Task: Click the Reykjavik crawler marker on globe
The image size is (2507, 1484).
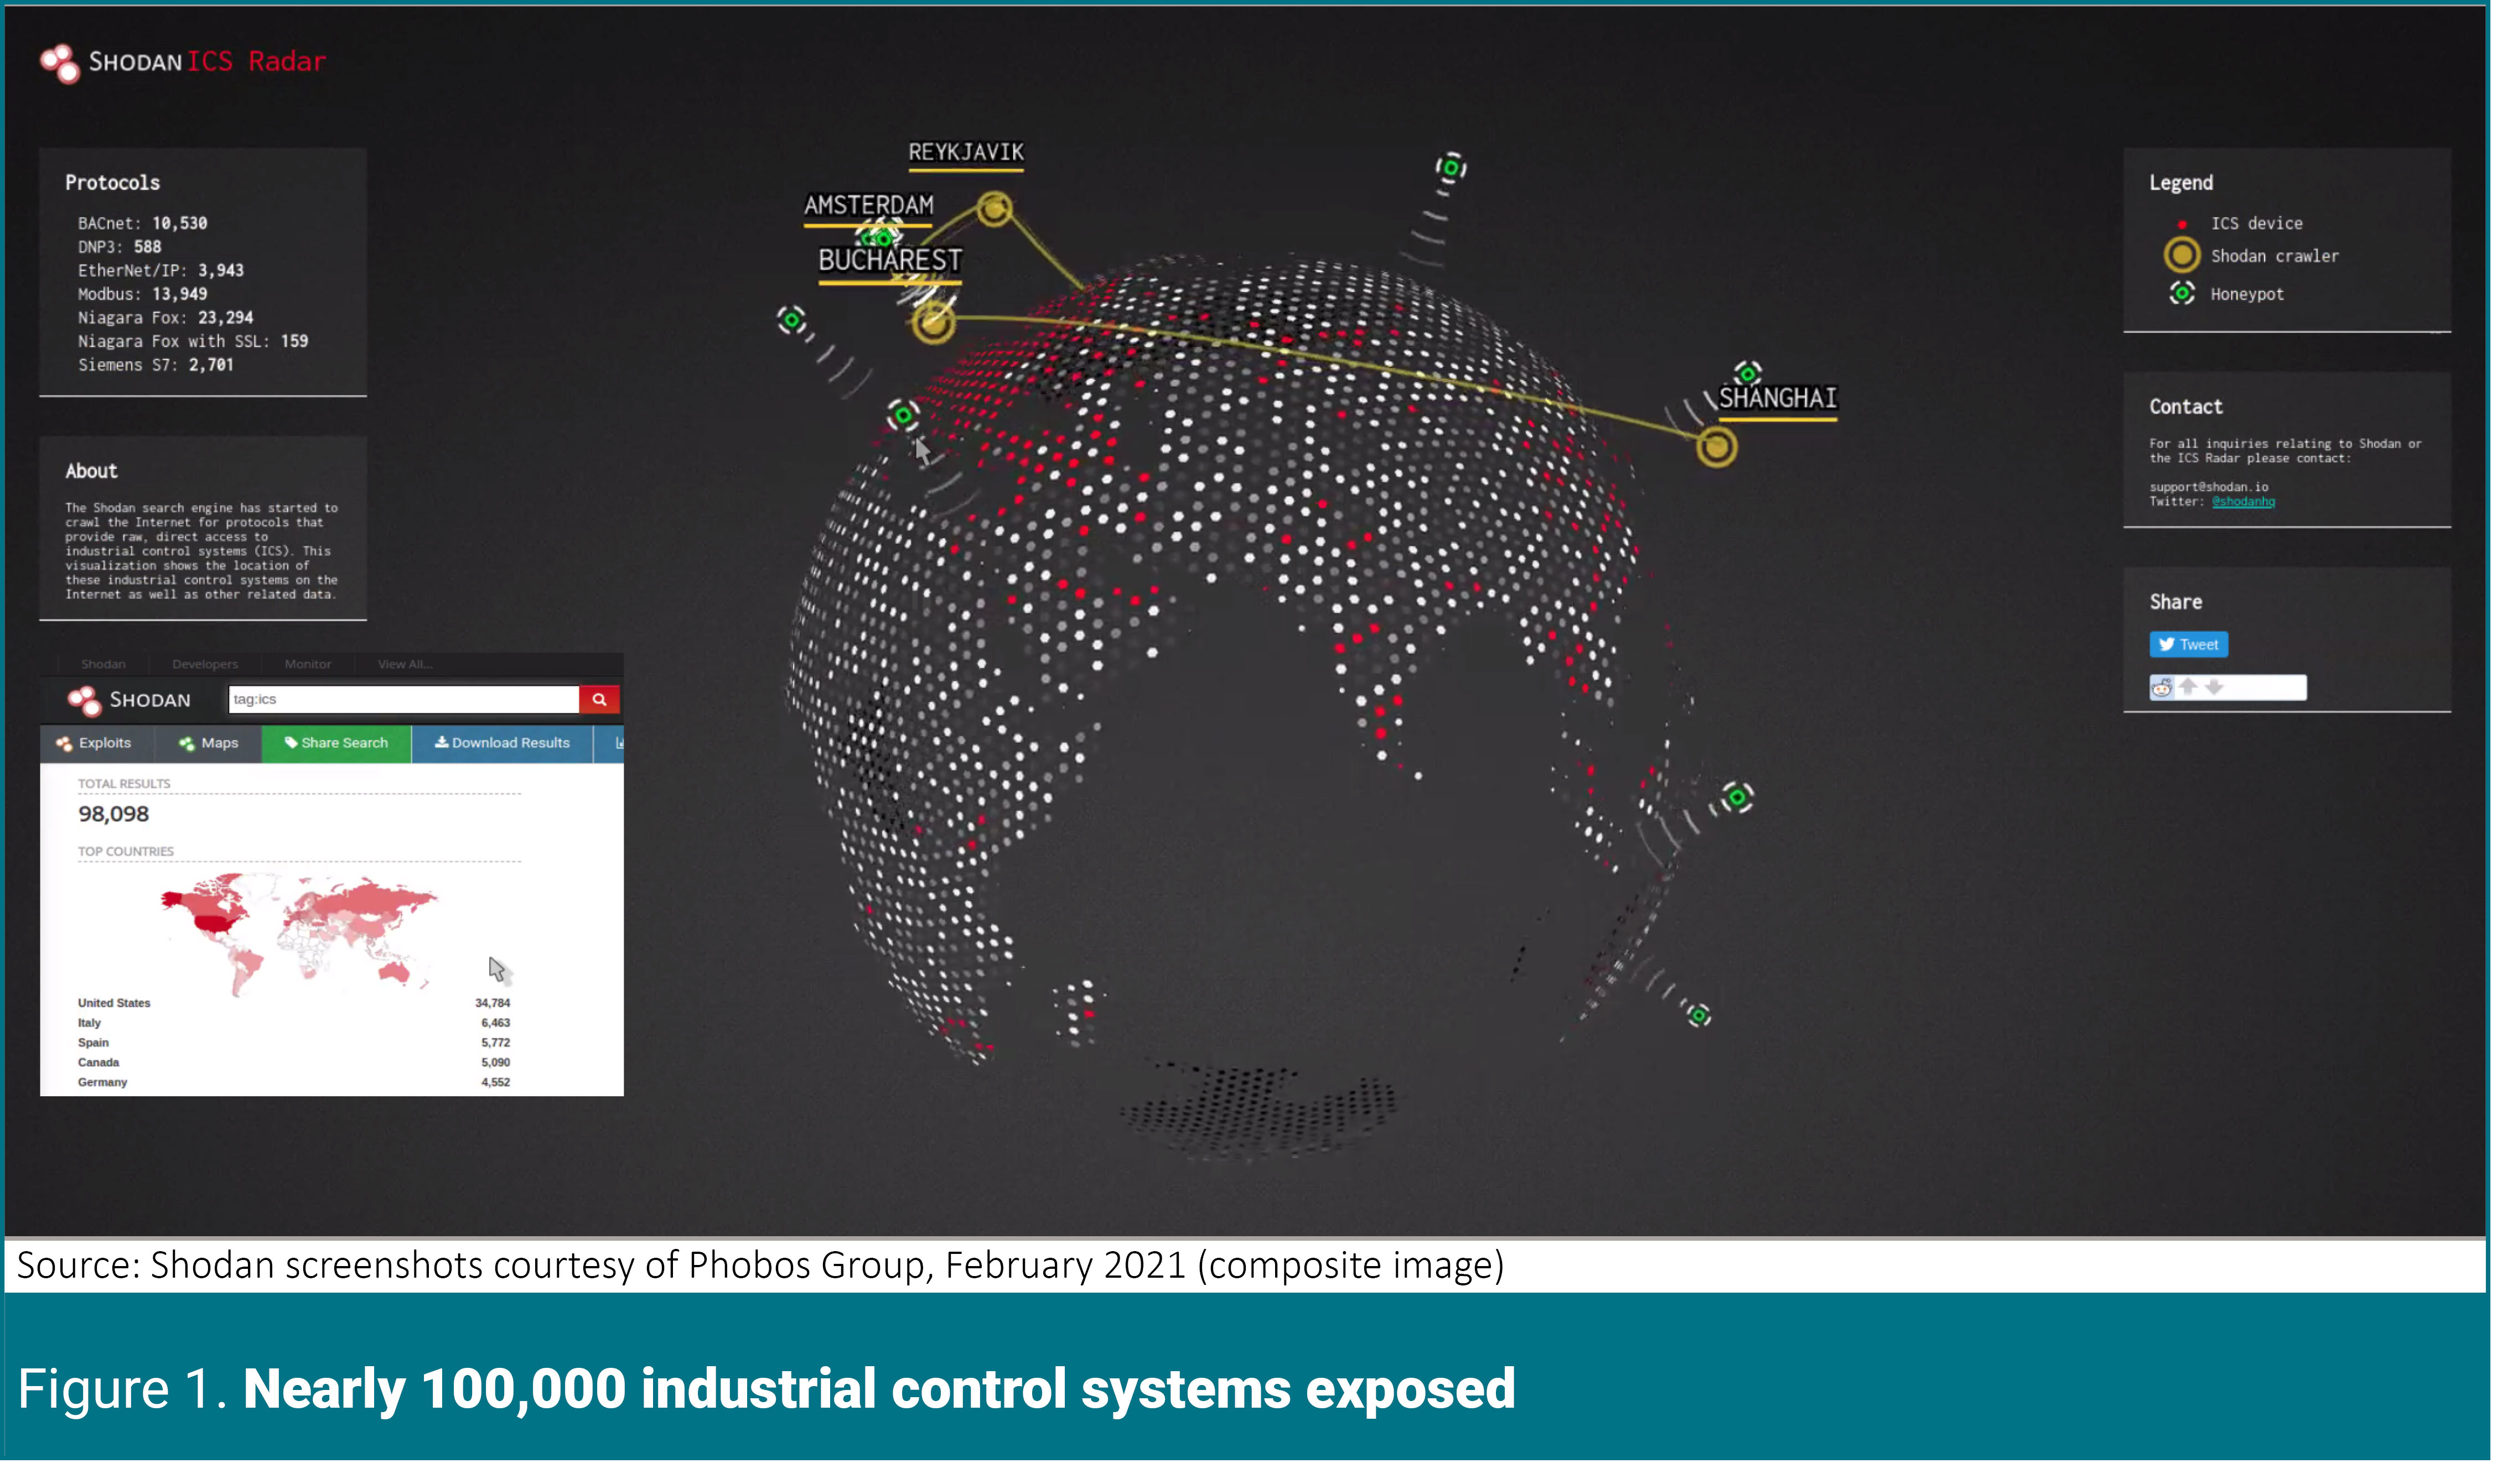Action: (994, 209)
